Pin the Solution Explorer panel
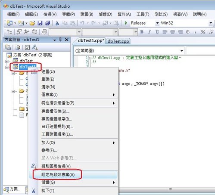Image resolution: width=215 pixels, height=195 pixels. click(60, 40)
